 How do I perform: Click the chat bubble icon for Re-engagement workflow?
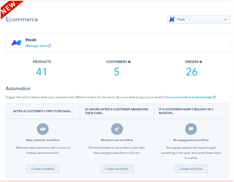pyautogui.click(x=191, y=129)
